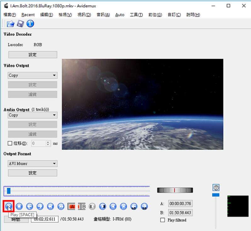Click the 時間 button beside time field

16,219
